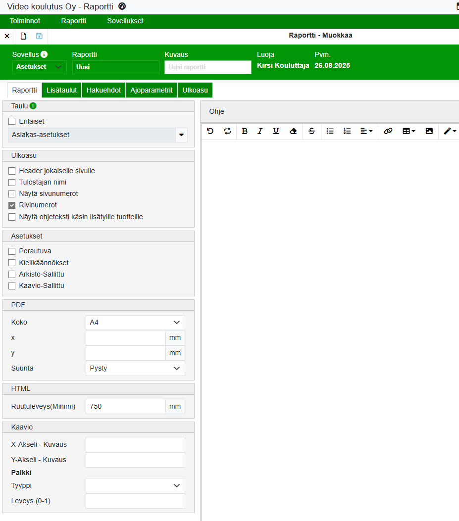Click the Bold formatting icon
The height and width of the screenshot is (521, 459).
click(245, 131)
